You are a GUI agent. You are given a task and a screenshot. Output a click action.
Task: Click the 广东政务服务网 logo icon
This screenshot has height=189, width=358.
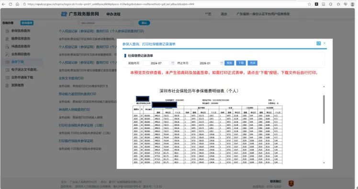64,14
